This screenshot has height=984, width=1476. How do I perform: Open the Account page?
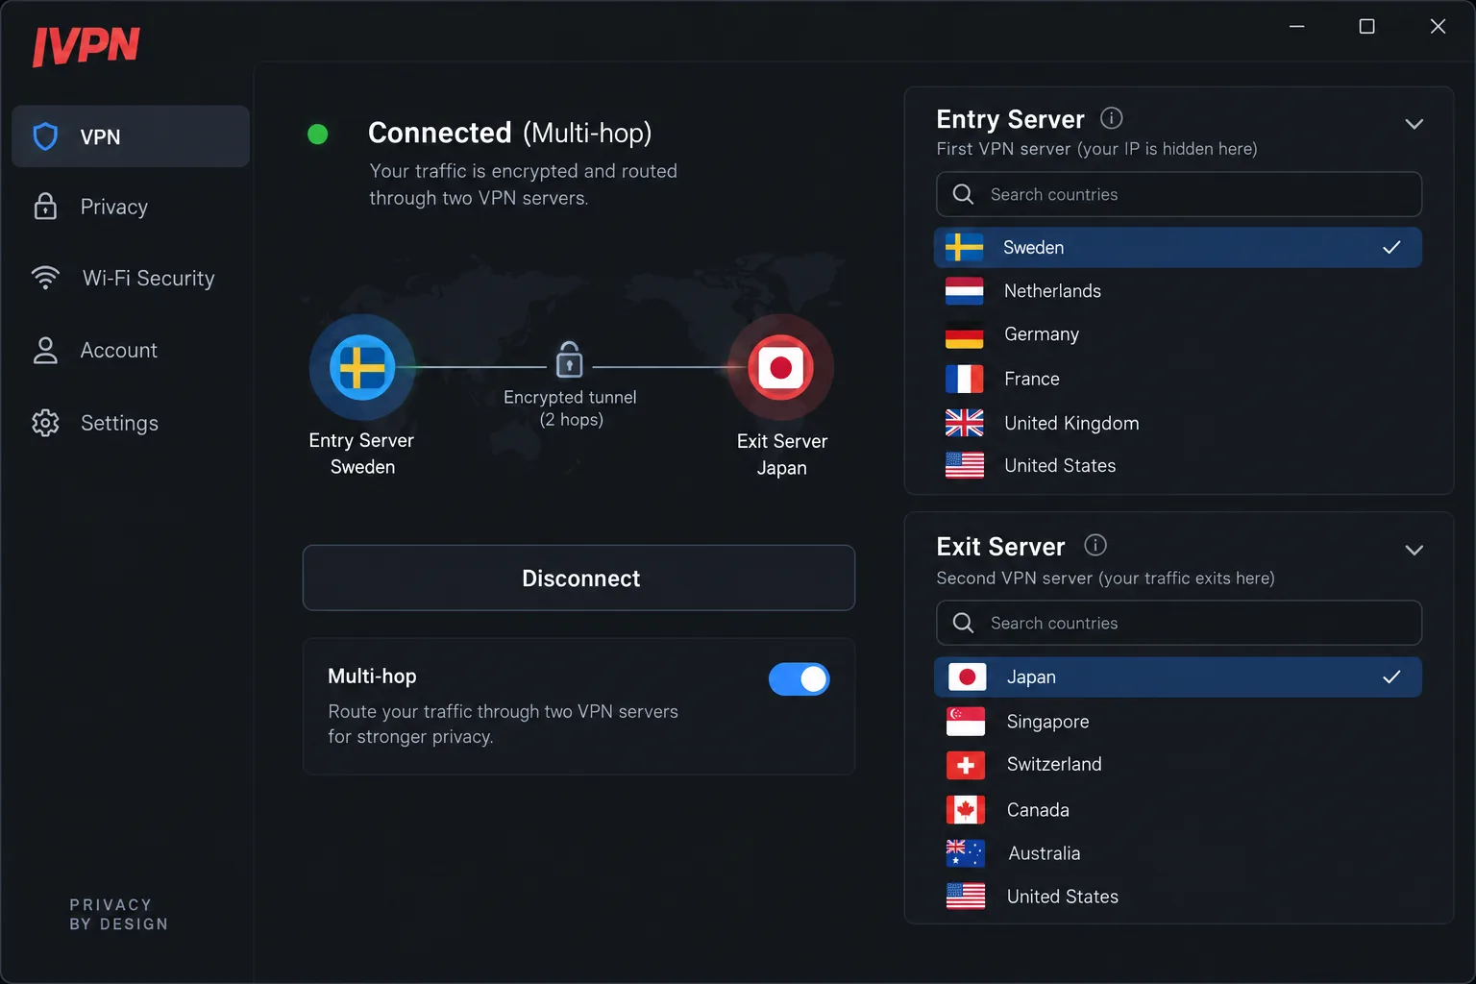(131, 350)
